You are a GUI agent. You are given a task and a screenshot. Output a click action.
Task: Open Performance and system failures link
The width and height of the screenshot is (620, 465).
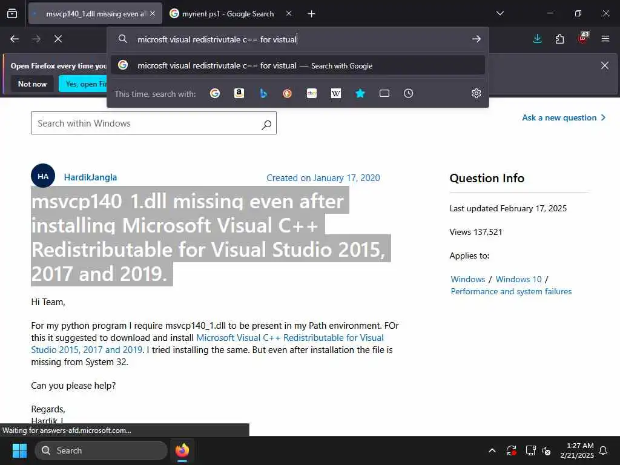coord(511,291)
